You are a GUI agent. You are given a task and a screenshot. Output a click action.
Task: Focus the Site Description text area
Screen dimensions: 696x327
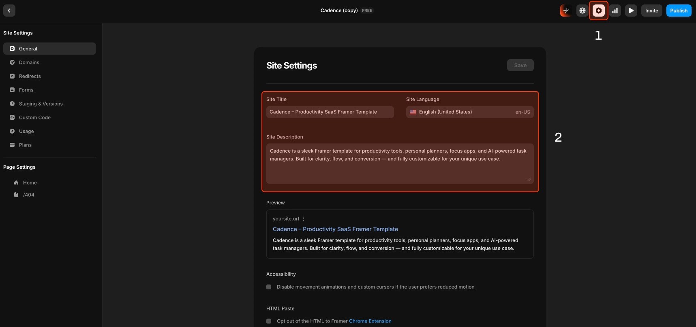click(x=400, y=163)
